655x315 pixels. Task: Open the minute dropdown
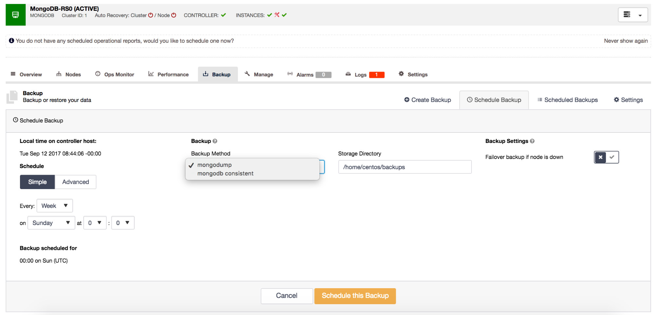123,223
